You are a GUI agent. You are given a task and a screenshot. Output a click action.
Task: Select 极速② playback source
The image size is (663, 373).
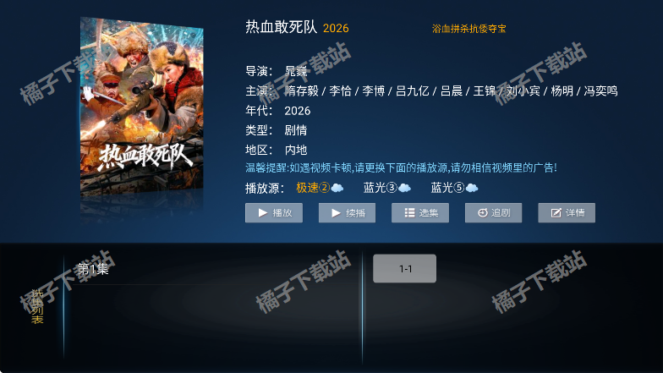coord(313,188)
